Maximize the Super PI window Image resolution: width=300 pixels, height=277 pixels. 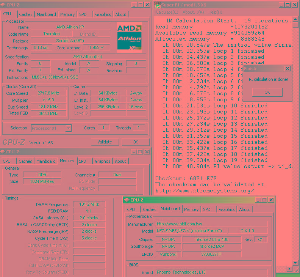click(288, 5)
